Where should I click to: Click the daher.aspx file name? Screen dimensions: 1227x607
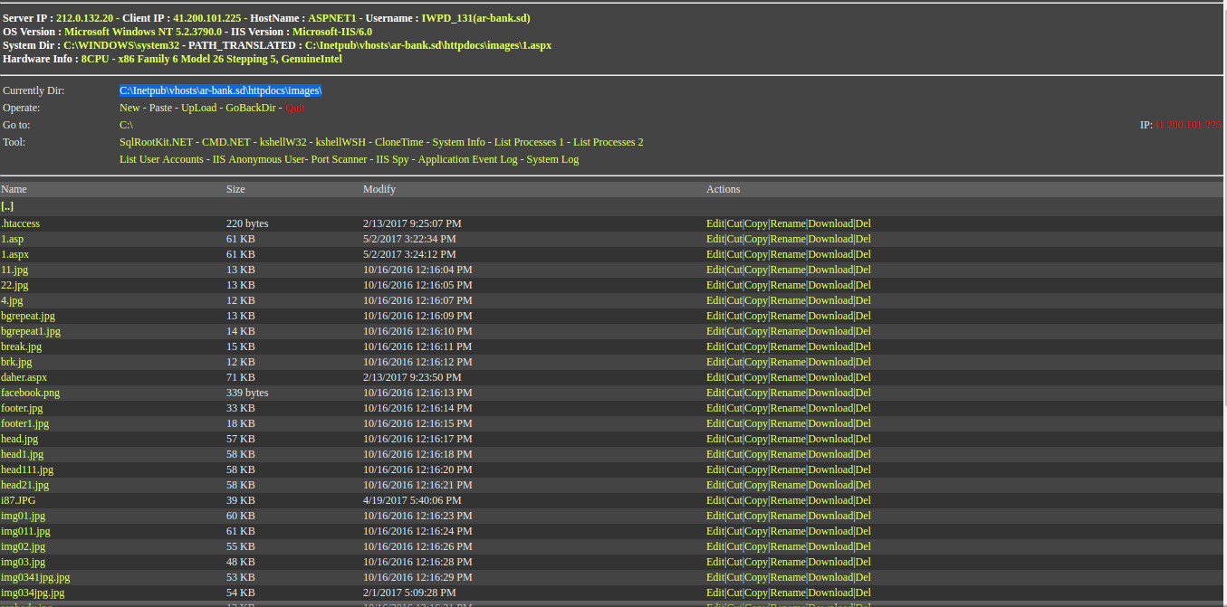point(24,377)
